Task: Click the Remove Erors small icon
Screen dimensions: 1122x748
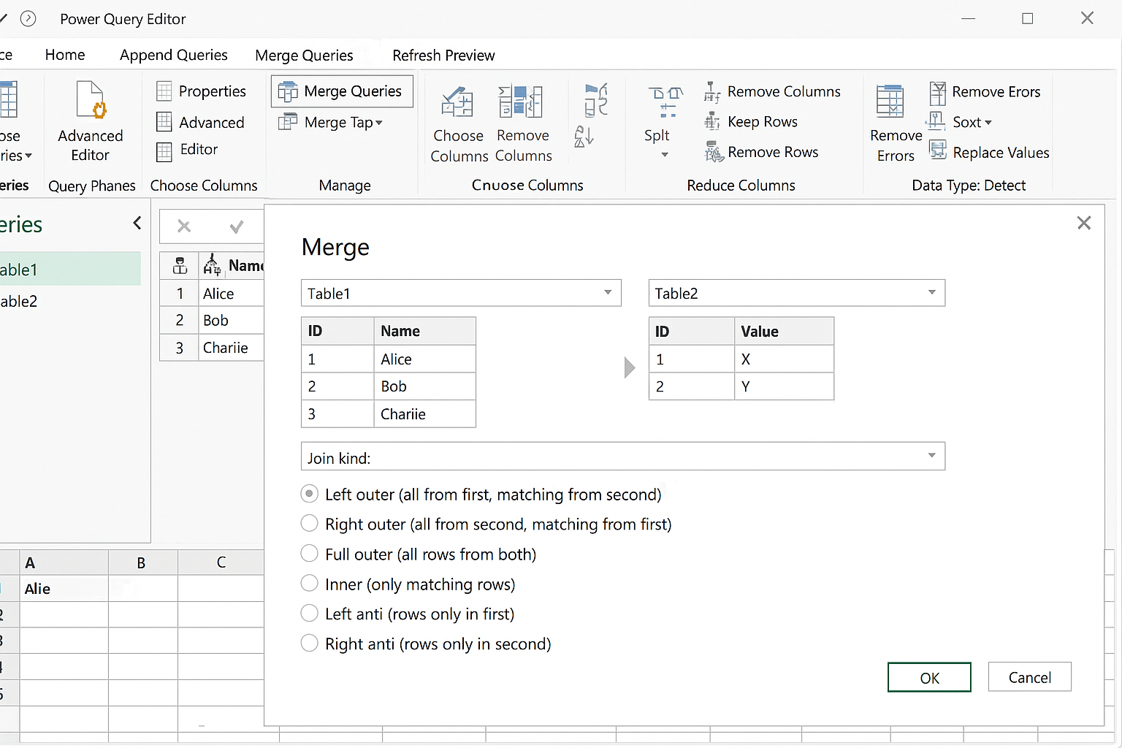Action: pyautogui.click(x=938, y=93)
